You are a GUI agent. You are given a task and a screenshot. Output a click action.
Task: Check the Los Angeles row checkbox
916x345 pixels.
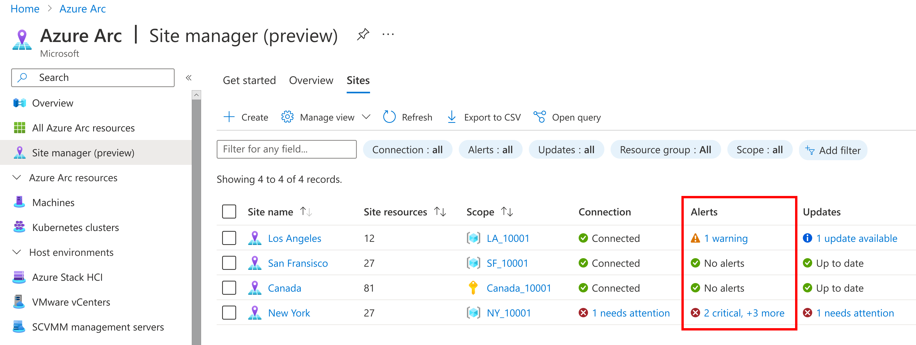point(229,238)
